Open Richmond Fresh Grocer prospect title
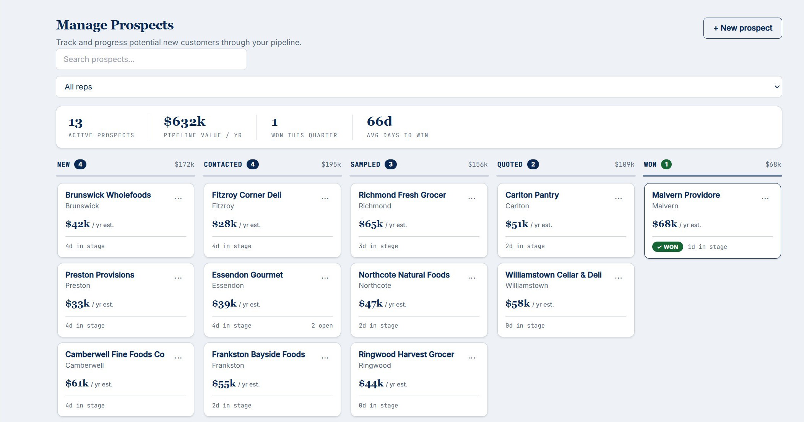 click(402, 195)
